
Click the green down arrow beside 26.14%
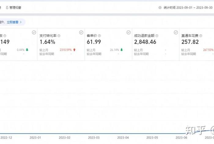[x=122, y=50]
